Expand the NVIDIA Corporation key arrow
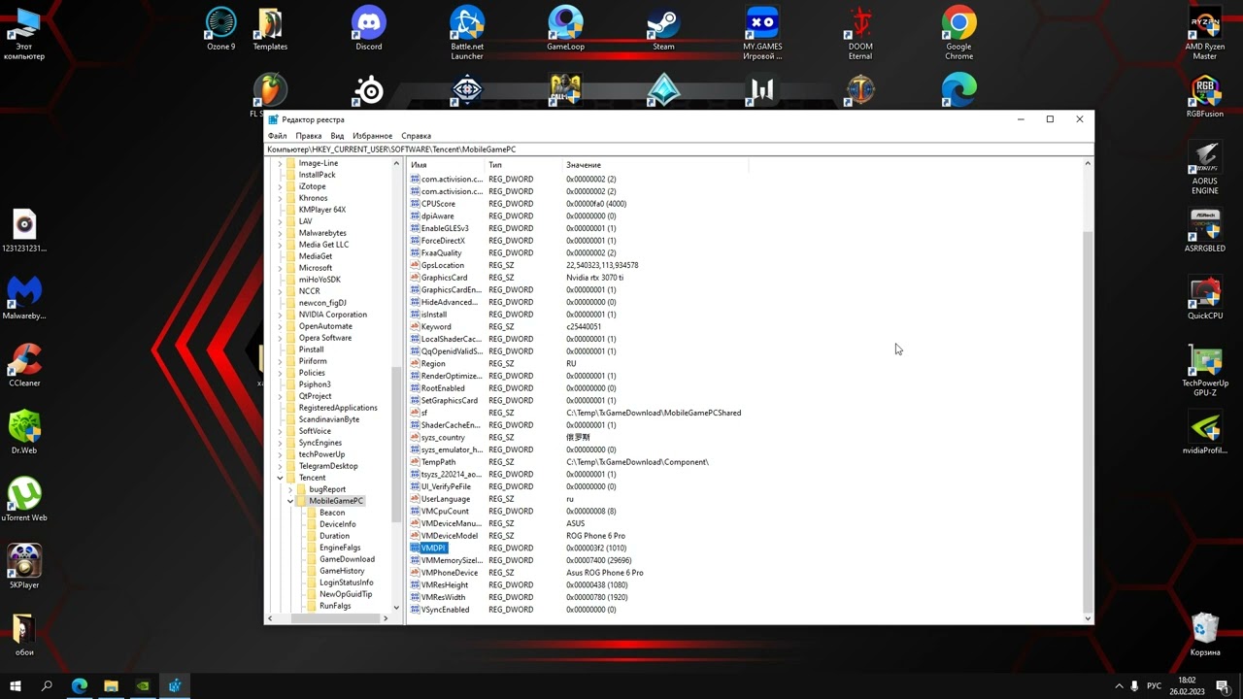 pyautogui.click(x=281, y=315)
